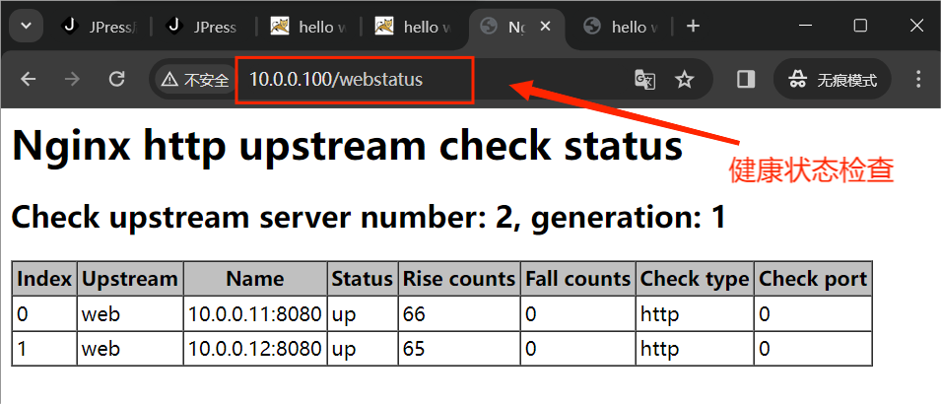Click the Upstream column header
The height and width of the screenshot is (404, 941).
pyautogui.click(x=130, y=279)
